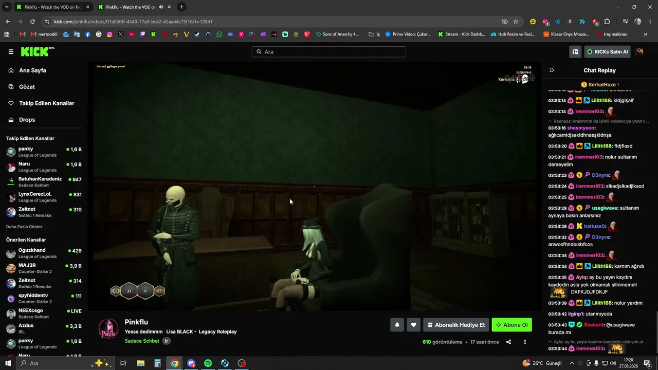This screenshot has height=370, width=658.
Task: Open the weather widget showing 26°C Güneşli
Action: (x=542, y=363)
